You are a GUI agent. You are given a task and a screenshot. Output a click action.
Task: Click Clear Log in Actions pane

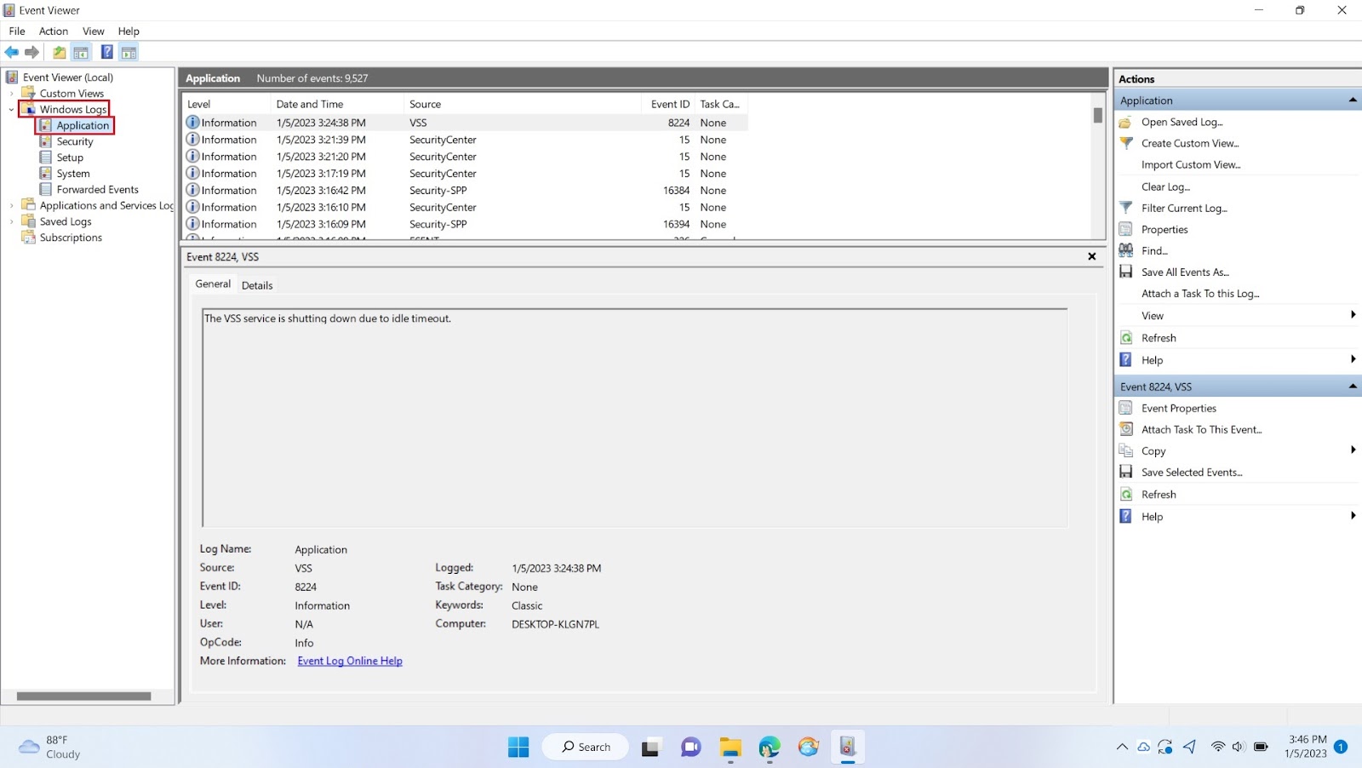[x=1165, y=186]
